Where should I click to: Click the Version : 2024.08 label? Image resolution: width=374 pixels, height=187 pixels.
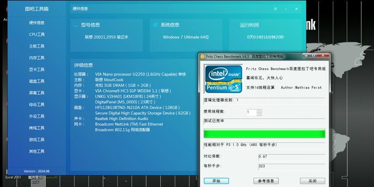pos(36,171)
